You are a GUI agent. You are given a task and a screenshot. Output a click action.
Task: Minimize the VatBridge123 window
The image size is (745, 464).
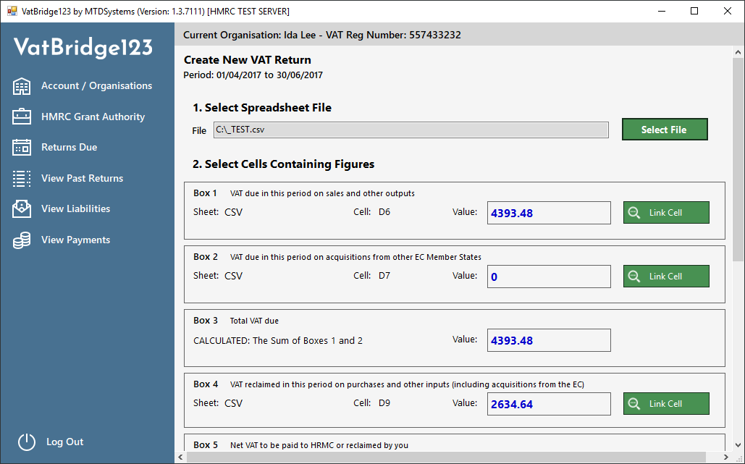coord(662,11)
